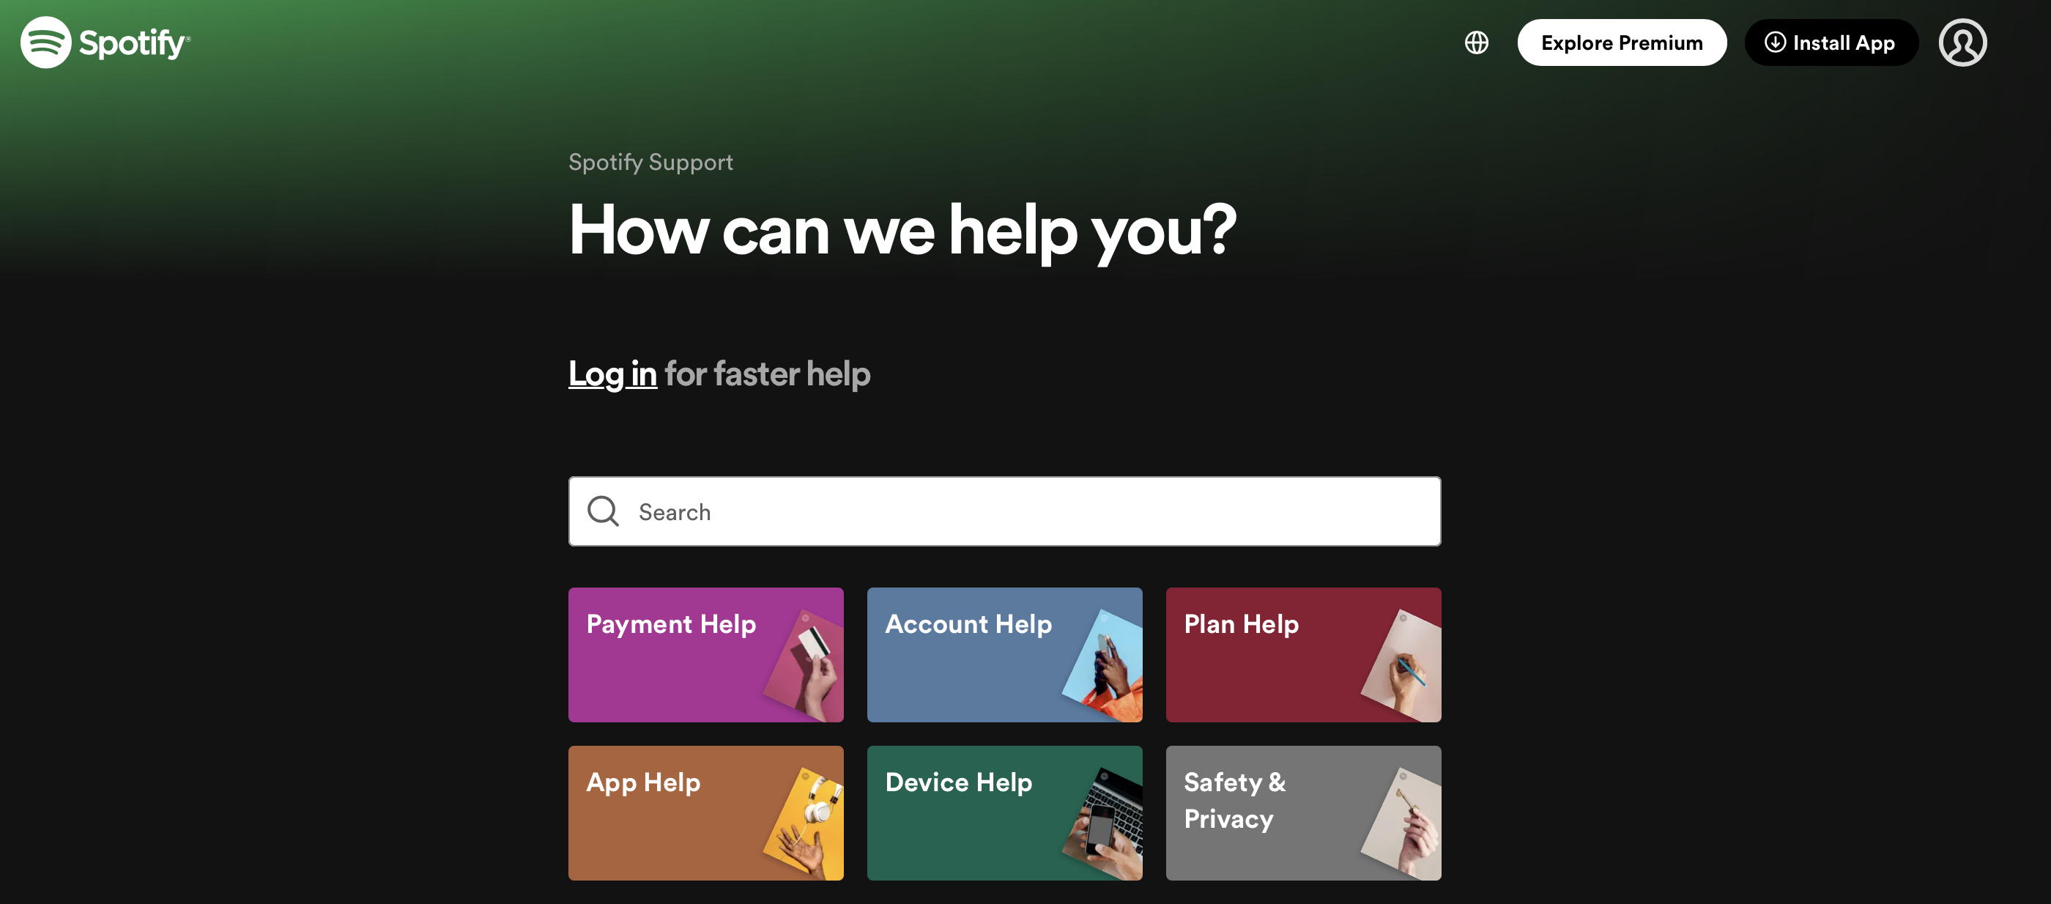The image size is (2051, 904).
Task: Click the magnifying glass search icon
Action: pos(603,511)
